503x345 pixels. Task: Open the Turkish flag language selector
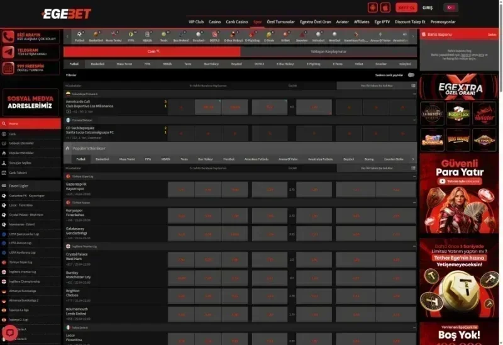(451, 8)
